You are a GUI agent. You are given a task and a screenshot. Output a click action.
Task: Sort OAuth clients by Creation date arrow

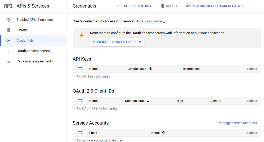coord(148,101)
